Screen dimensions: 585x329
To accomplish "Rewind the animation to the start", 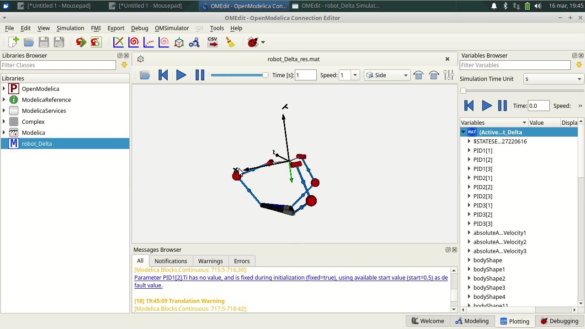I will tap(163, 75).
